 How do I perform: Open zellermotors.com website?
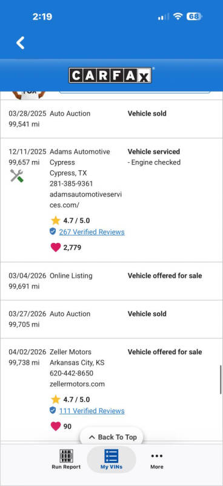pos(77,384)
